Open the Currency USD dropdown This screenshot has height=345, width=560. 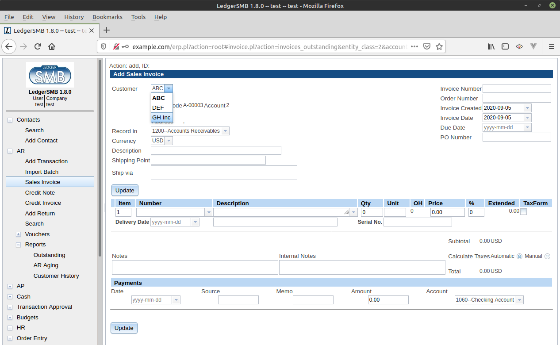tap(162, 141)
